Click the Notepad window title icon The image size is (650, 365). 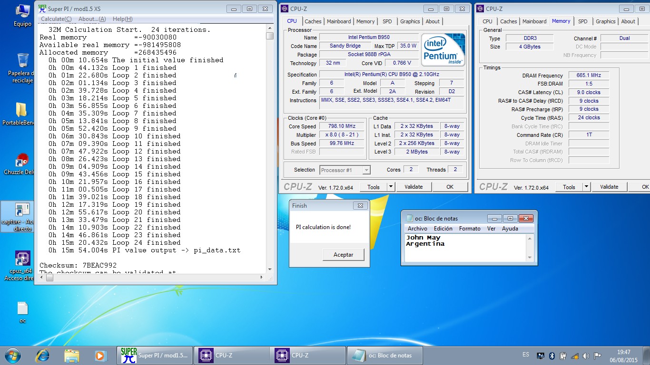[x=409, y=218]
